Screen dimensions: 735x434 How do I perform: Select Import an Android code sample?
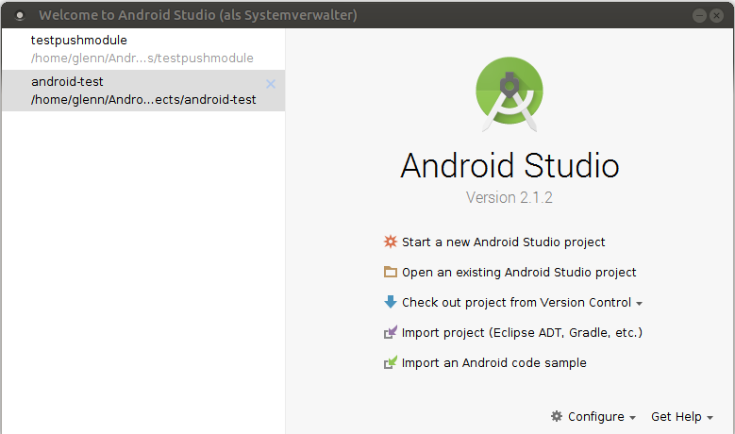[493, 362]
